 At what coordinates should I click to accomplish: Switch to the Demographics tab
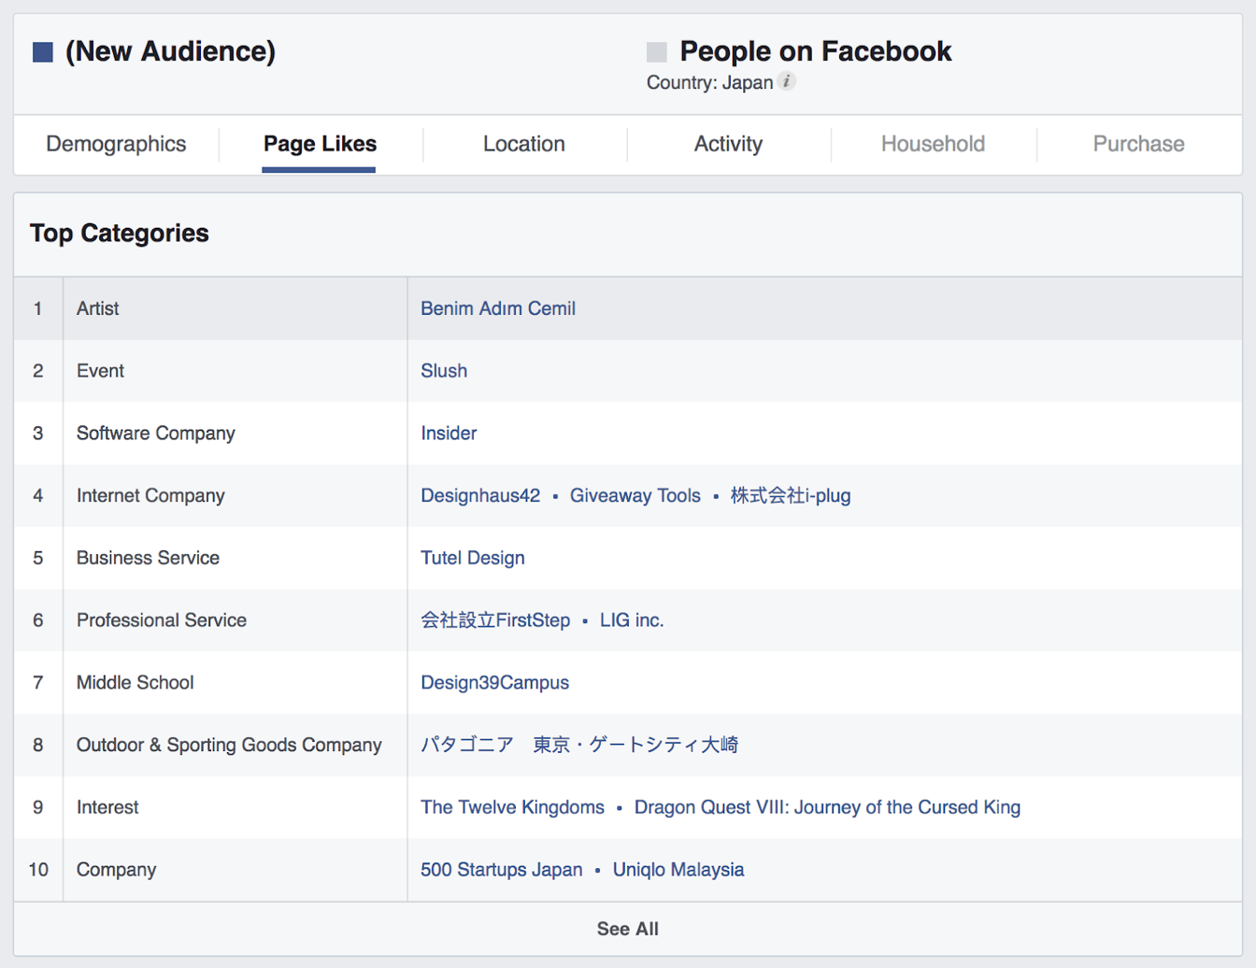point(116,144)
